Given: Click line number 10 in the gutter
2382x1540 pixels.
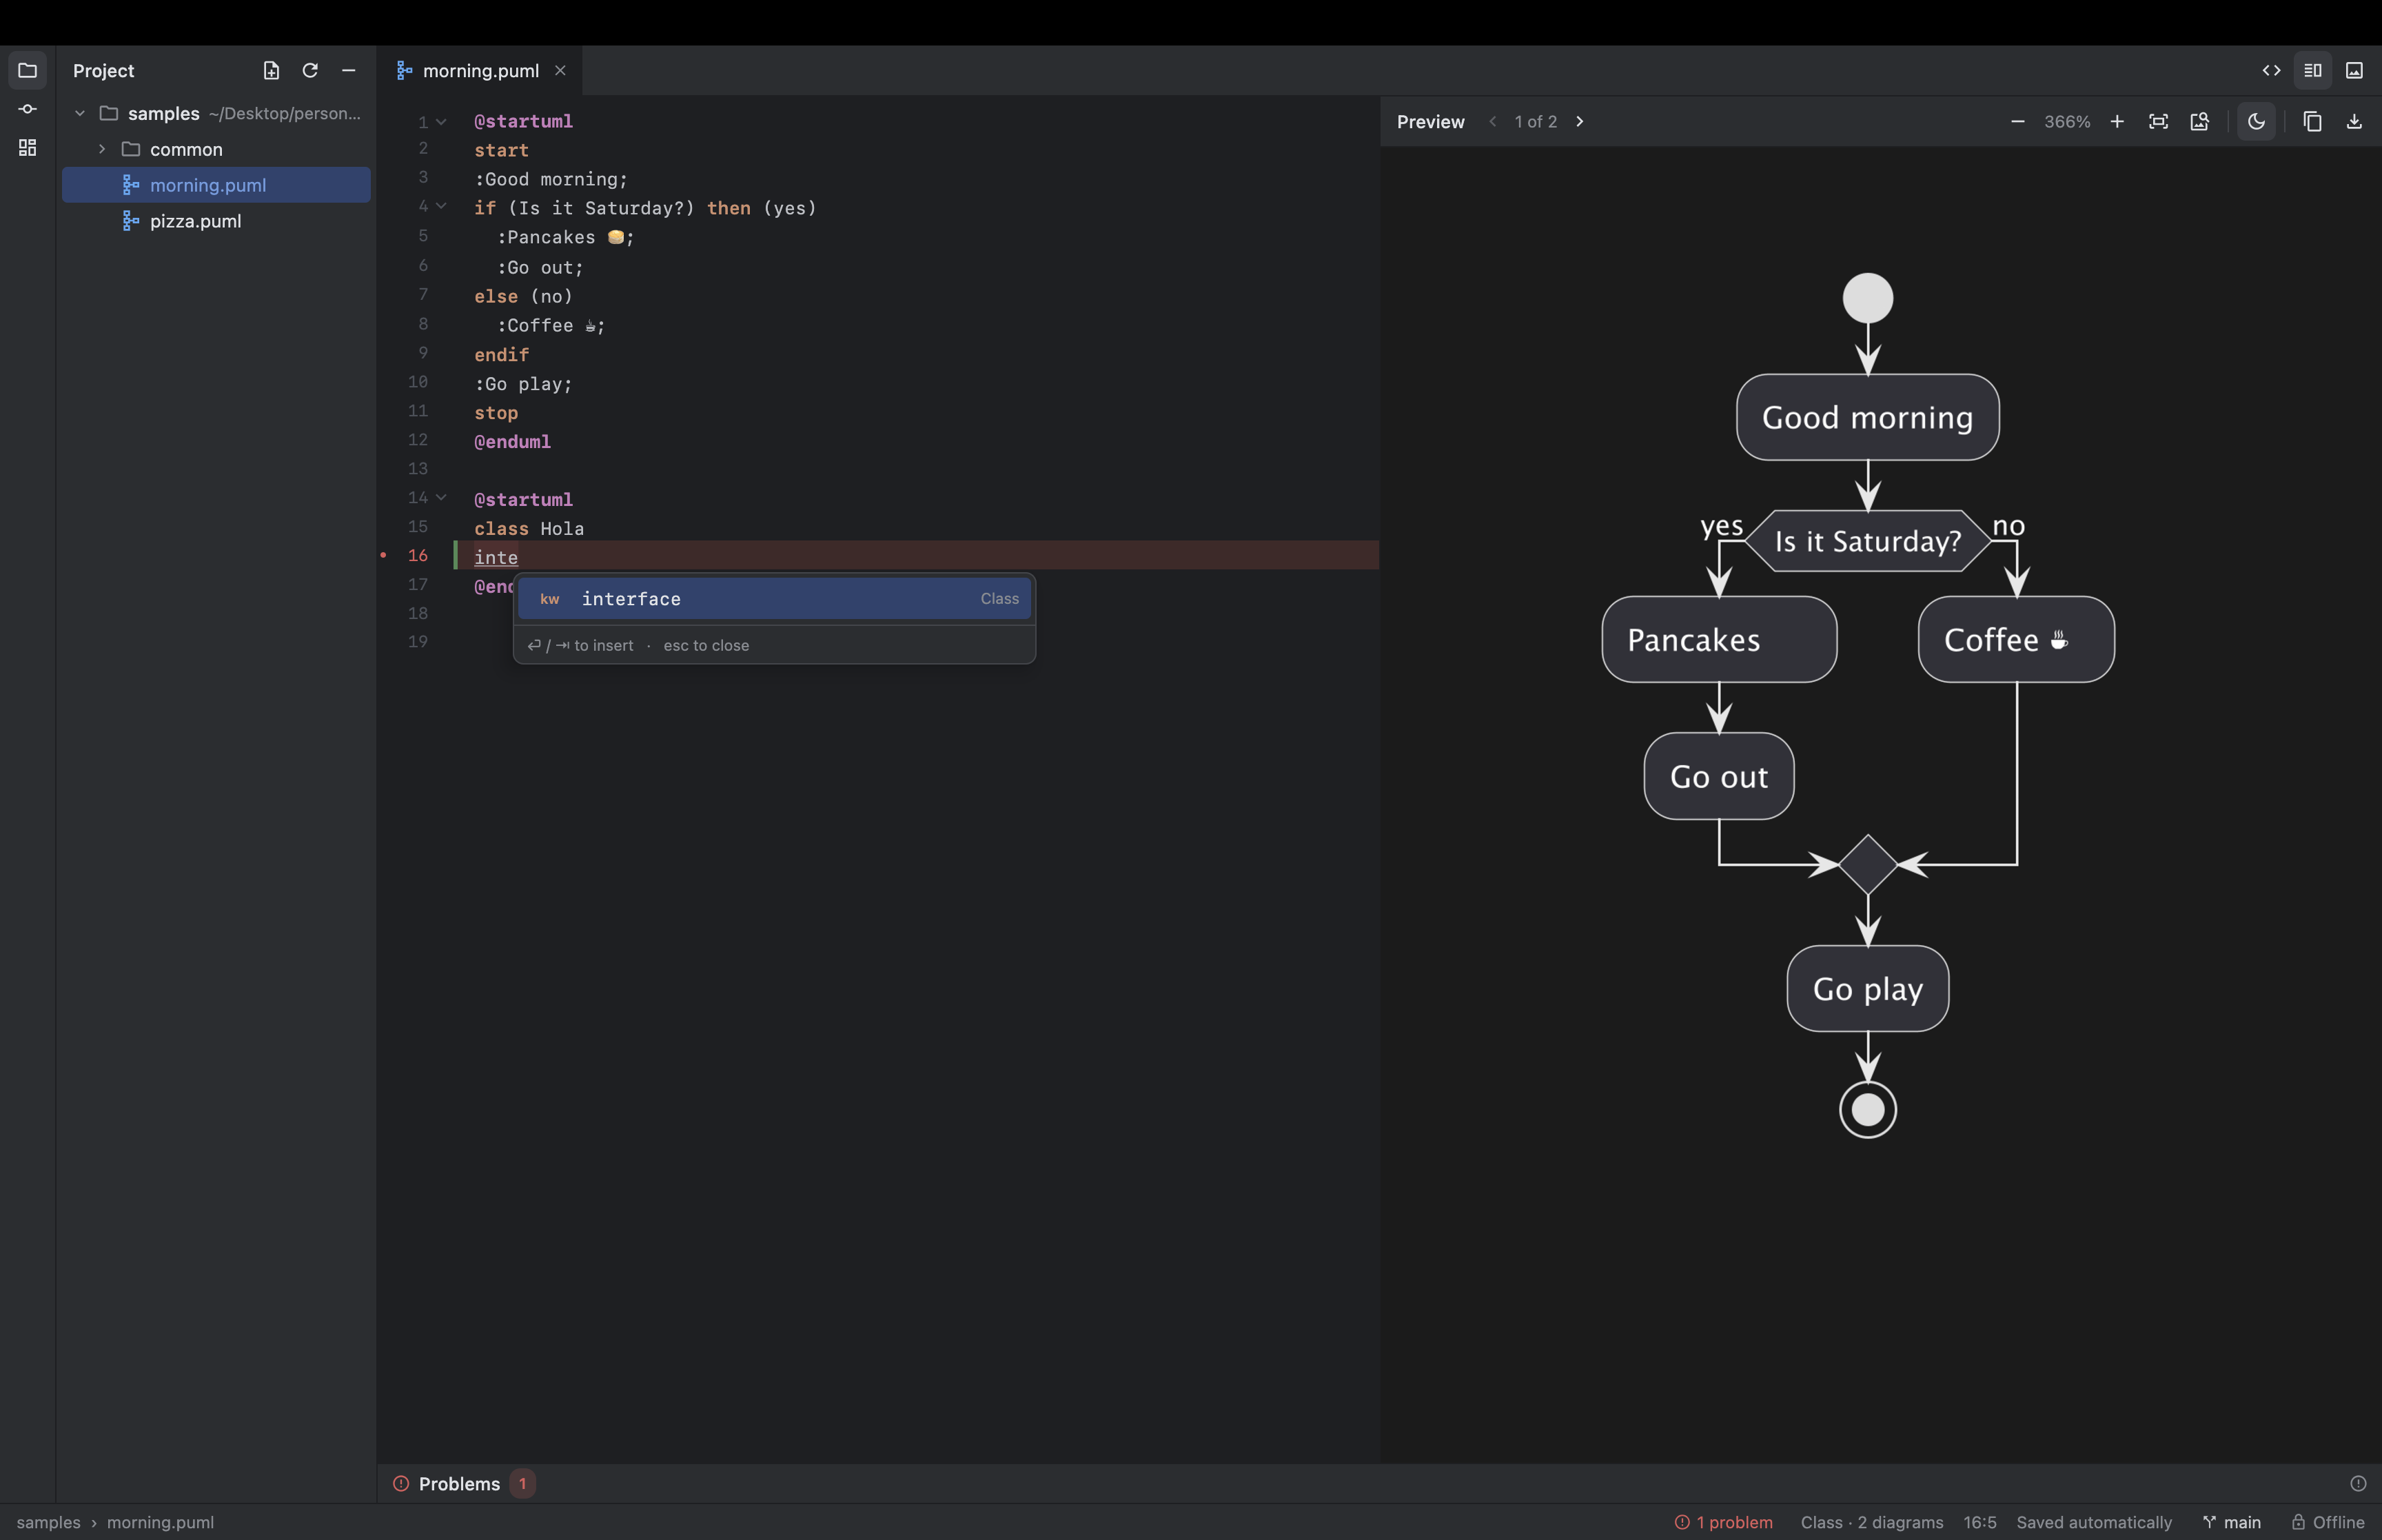Looking at the screenshot, I should tap(418, 382).
